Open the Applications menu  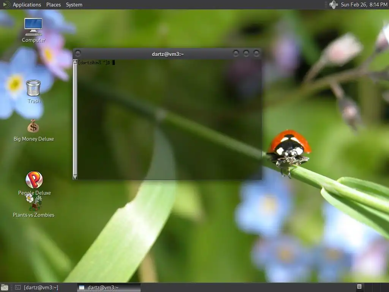(x=27, y=5)
